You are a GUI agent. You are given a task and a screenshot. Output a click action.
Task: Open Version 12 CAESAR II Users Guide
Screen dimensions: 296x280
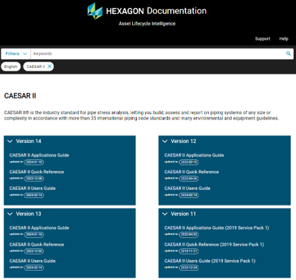click(187, 188)
